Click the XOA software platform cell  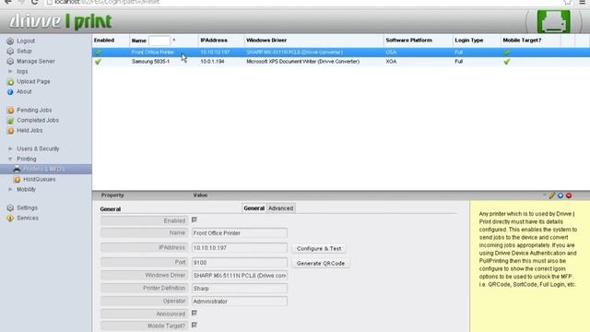391,62
